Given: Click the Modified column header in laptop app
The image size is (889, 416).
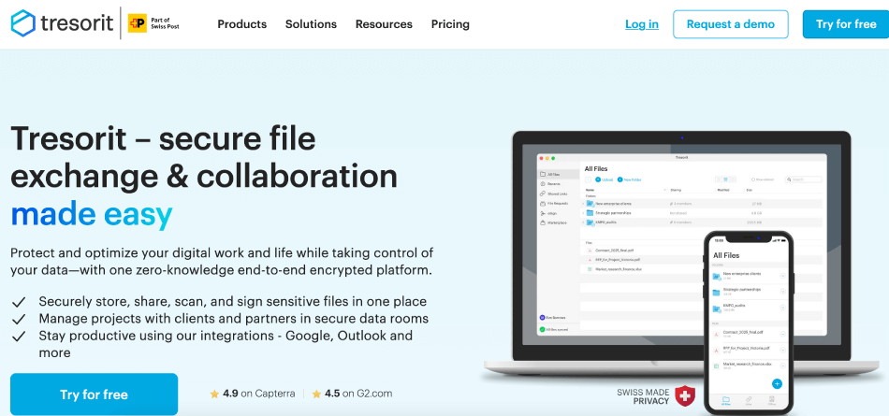Looking at the screenshot, I should 723,190.
